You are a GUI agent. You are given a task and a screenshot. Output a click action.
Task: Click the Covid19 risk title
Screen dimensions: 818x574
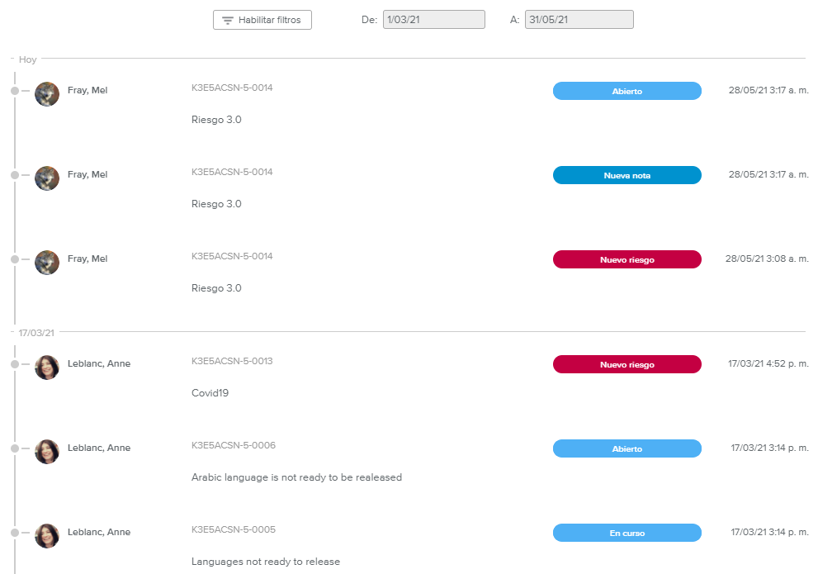pyautogui.click(x=210, y=393)
